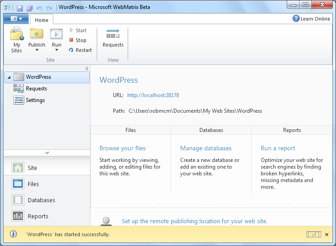Click the Browse your files link
Screen dimensions: 336x246
coord(122,148)
